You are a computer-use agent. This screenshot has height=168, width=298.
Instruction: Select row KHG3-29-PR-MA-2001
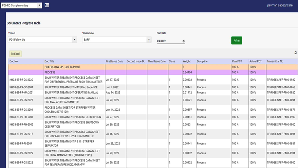point(21,92)
